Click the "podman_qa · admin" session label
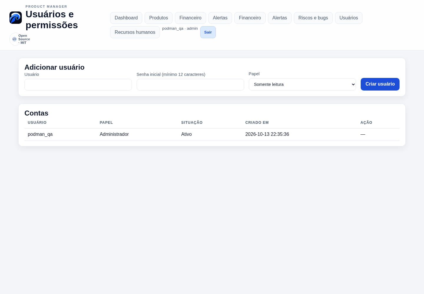Screen dimensions: 424x294 tap(180, 29)
